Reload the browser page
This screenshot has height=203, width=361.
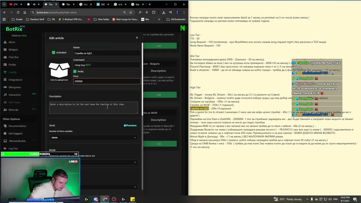(x=18, y=12)
